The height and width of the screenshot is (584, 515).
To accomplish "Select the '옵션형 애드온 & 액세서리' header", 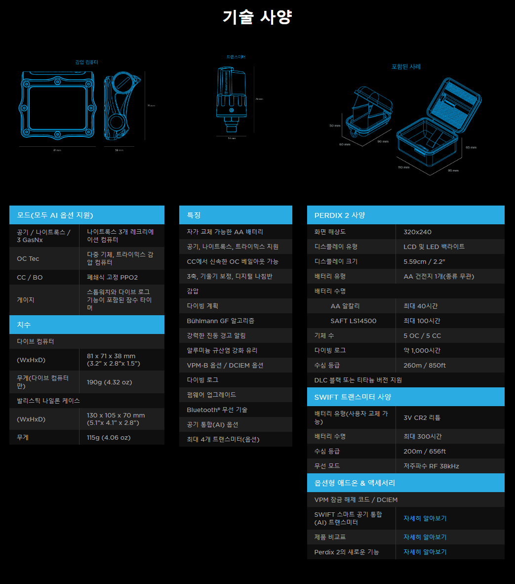I will pos(405,483).
